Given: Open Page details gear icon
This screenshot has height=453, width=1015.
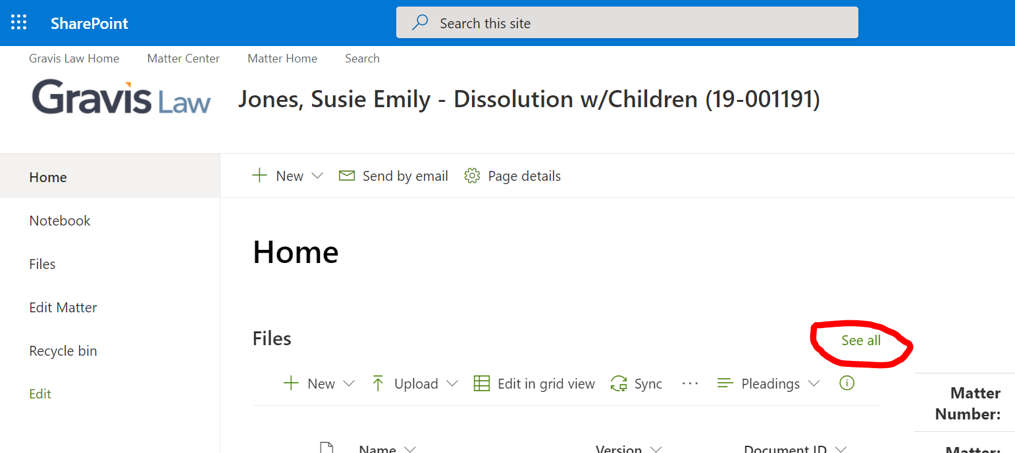Looking at the screenshot, I should (x=472, y=176).
